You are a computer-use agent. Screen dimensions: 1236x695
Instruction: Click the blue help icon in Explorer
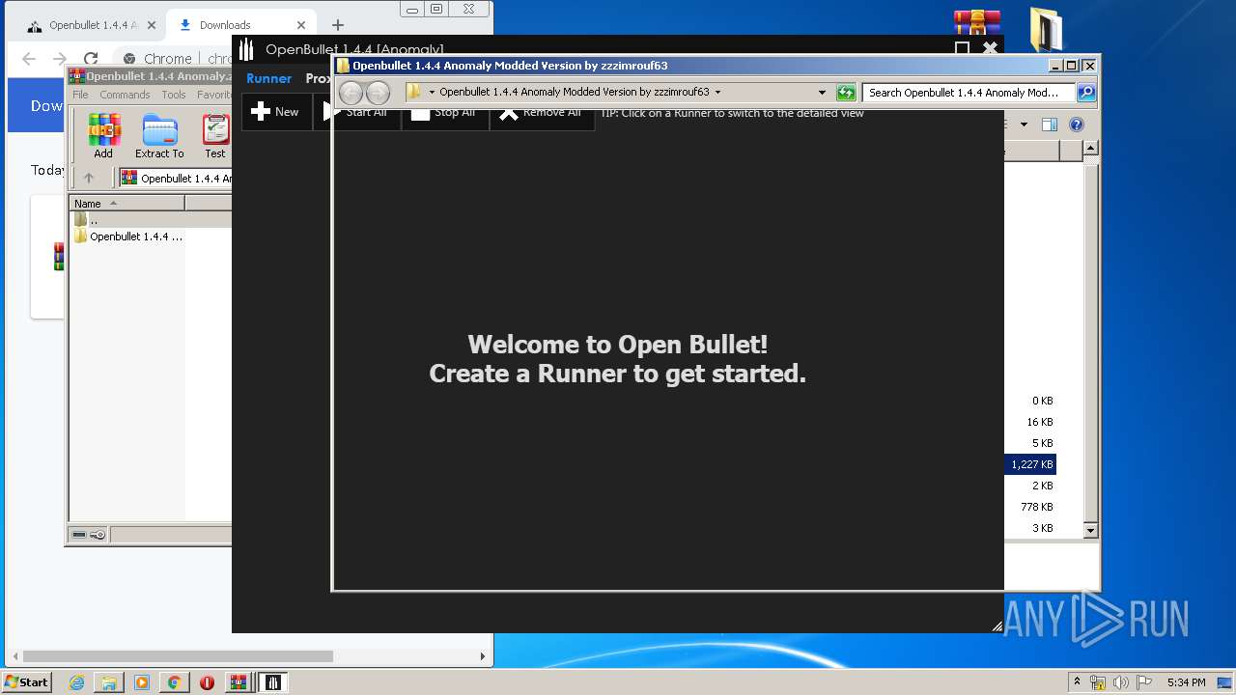pyautogui.click(x=1077, y=125)
